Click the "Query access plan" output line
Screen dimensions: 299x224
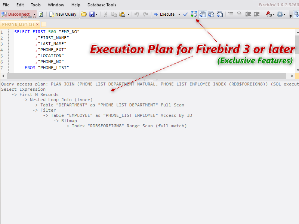[150, 84]
